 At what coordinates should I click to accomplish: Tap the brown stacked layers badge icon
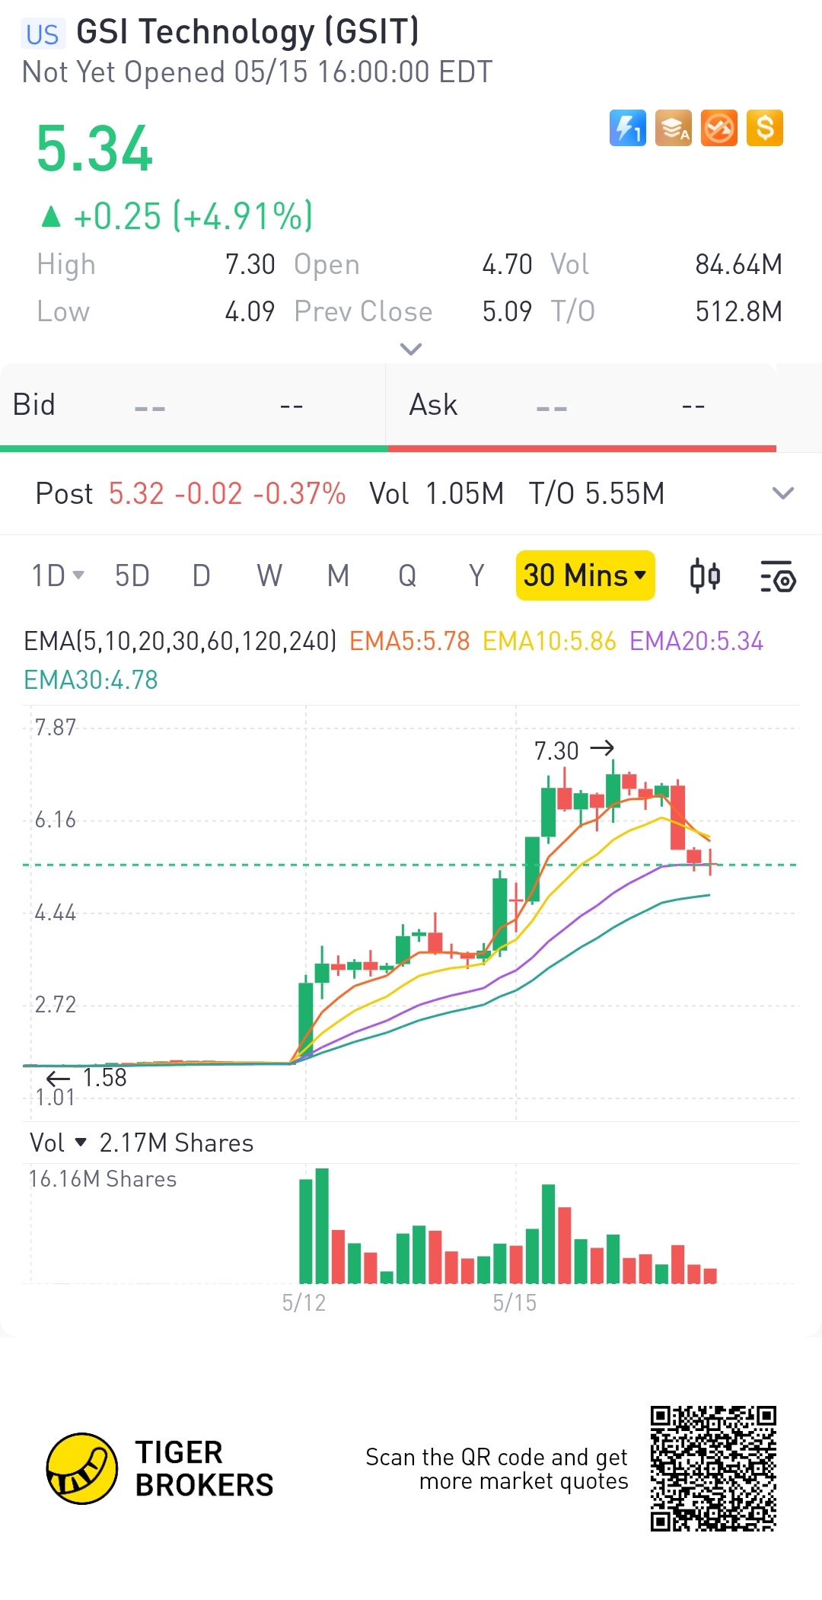click(x=674, y=128)
